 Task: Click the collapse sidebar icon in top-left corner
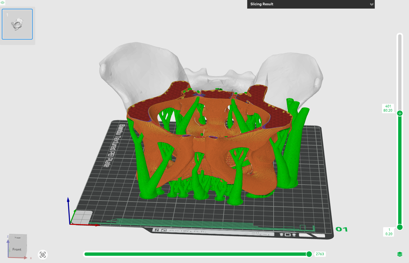coord(3,2)
